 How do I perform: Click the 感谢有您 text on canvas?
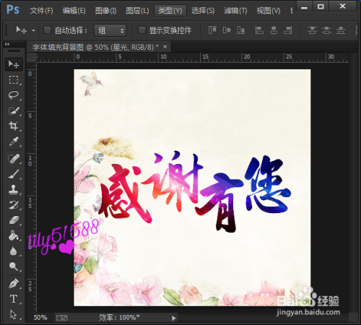coord(195,191)
